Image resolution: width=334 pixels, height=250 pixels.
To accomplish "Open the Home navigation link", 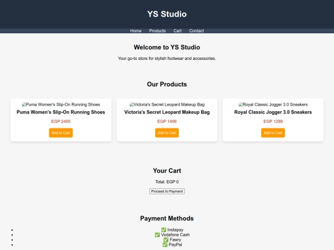I will point(136,31).
